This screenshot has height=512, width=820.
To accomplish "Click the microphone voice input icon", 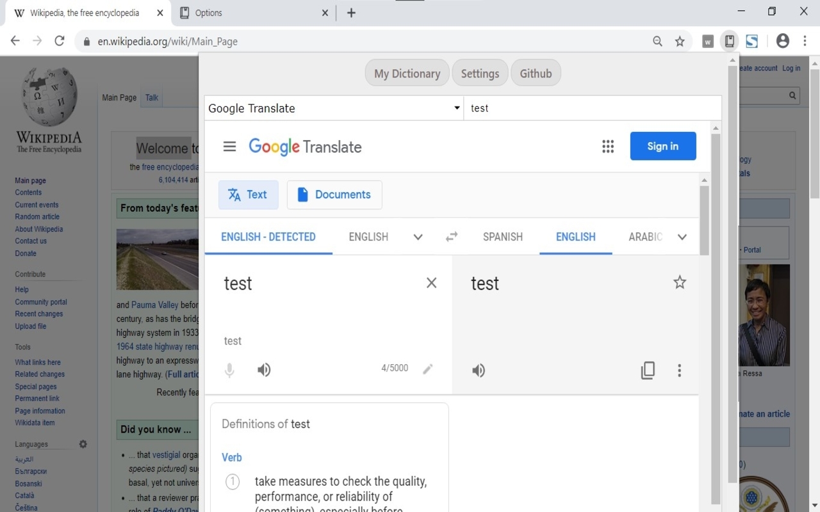I will coord(229,370).
